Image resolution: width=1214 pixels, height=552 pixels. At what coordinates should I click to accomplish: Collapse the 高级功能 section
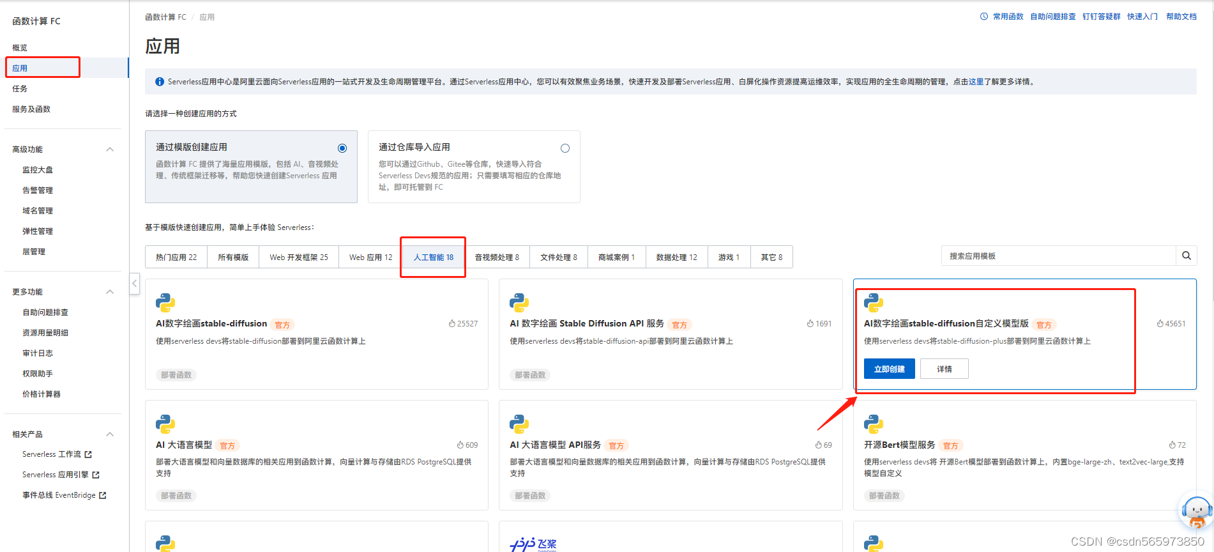click(110, 149)
